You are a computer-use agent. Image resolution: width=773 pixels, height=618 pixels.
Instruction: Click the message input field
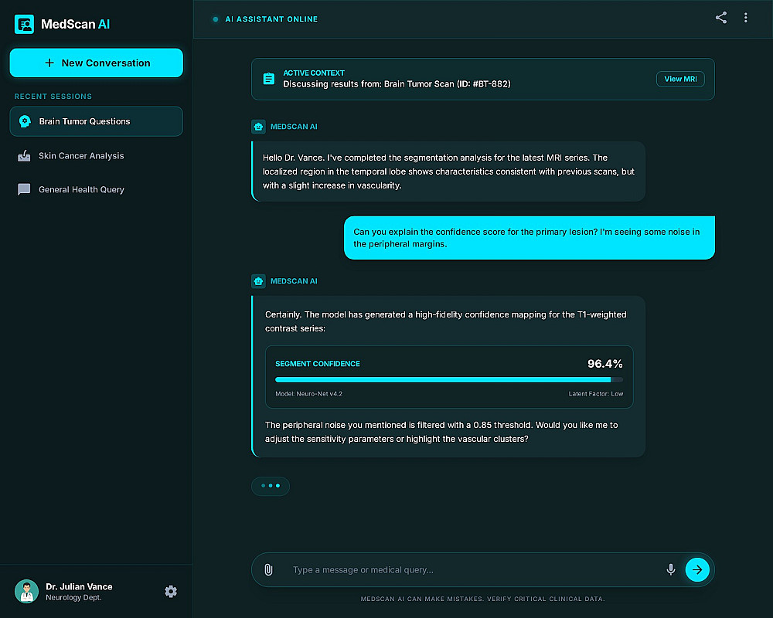click(472, 570)
